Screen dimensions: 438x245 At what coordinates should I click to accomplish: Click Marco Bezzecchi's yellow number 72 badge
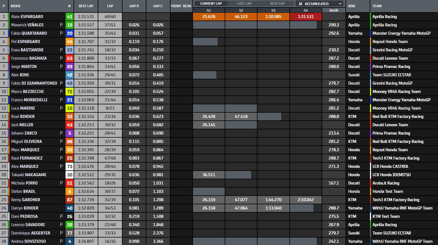(x=69, y=92)
